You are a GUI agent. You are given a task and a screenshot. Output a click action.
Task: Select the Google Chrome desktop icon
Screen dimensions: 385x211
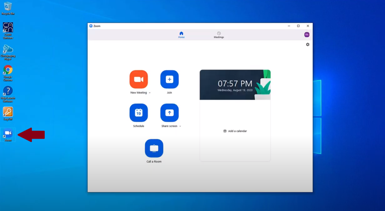coord(8,70)
